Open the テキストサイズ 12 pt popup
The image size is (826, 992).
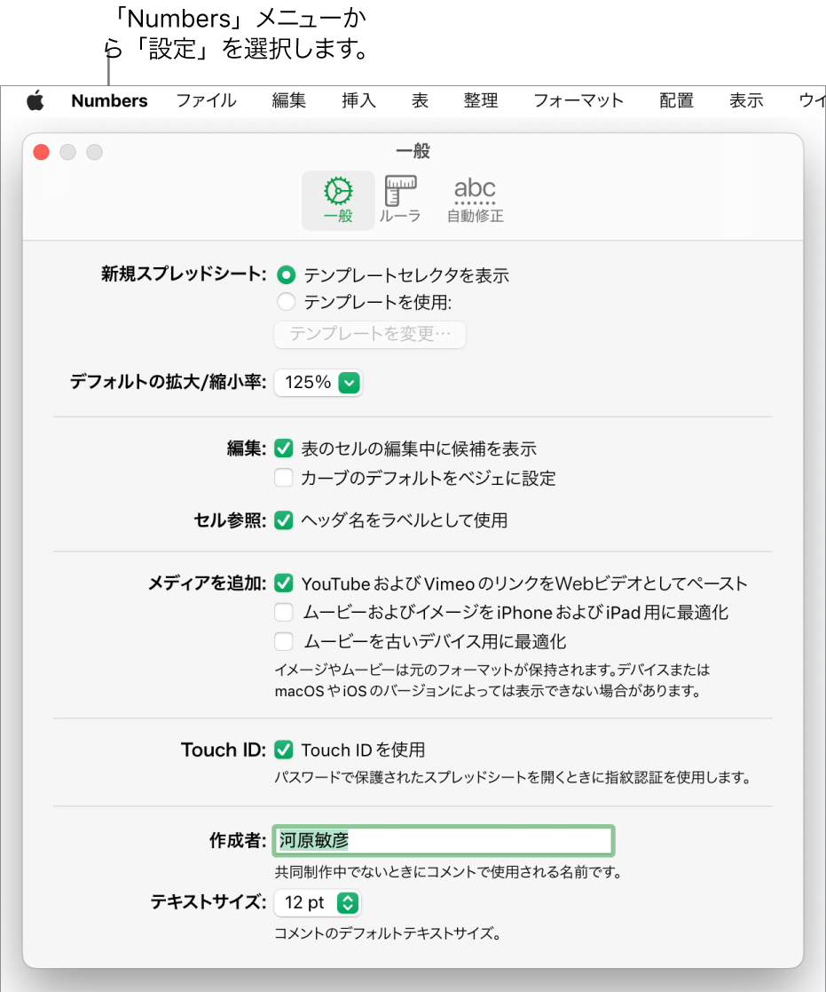[x=318, y=903]
